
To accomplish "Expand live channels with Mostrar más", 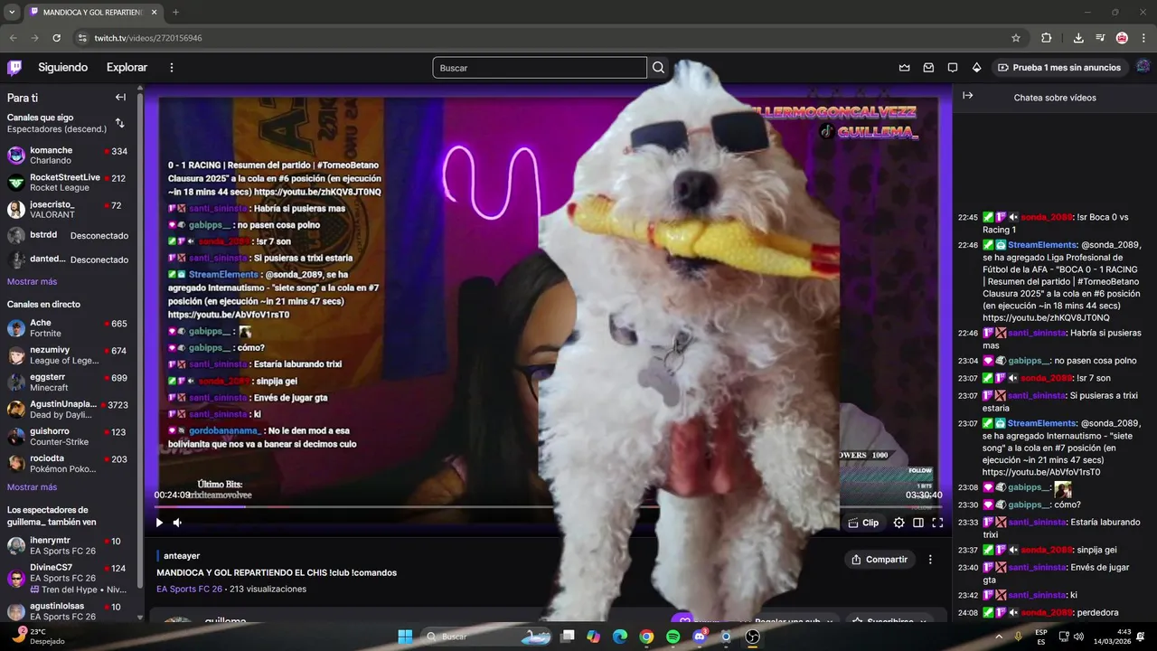I will click(32, 487).
